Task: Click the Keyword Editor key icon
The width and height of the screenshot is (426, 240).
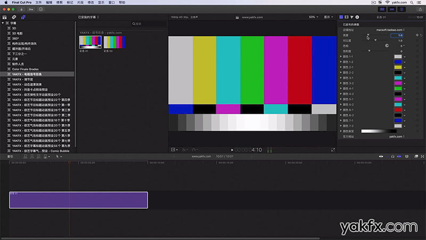Action: [31, 9]
